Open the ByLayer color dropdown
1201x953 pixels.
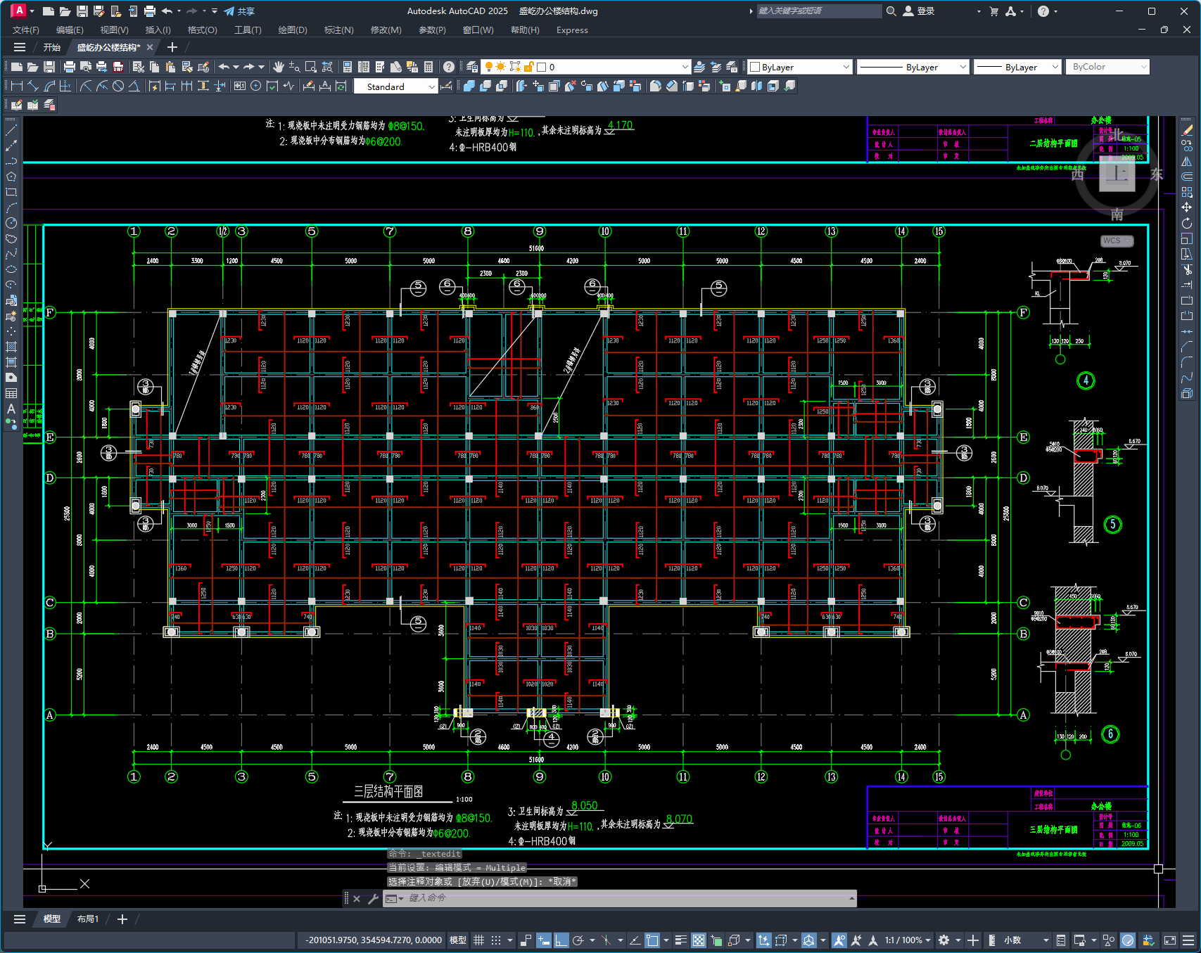click(800, 67)
